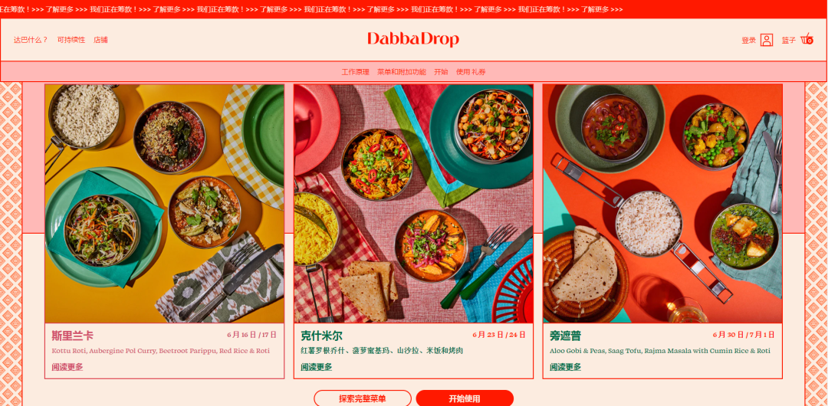Select the 开始 sub-navigation item
This screenshot has height=406, width=828.
(441, 72)
